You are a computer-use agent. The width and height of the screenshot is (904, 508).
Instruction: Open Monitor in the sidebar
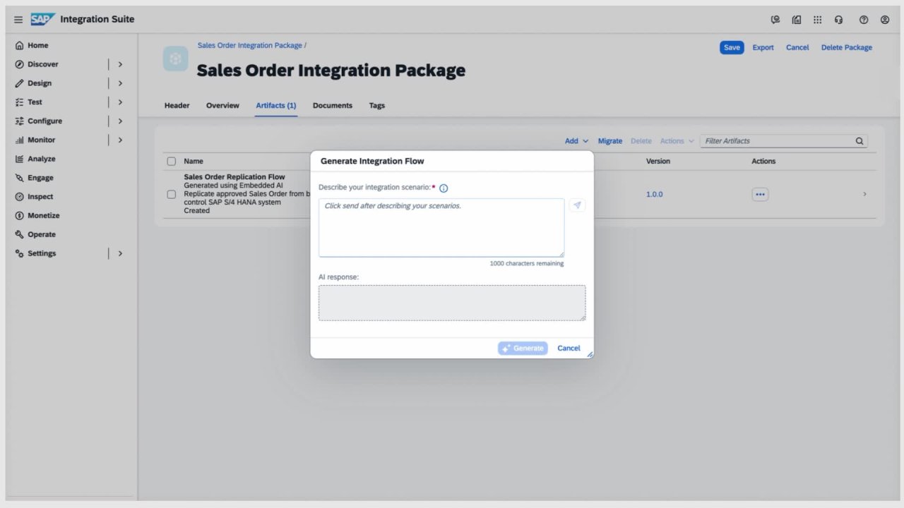[x=41, y=140]
